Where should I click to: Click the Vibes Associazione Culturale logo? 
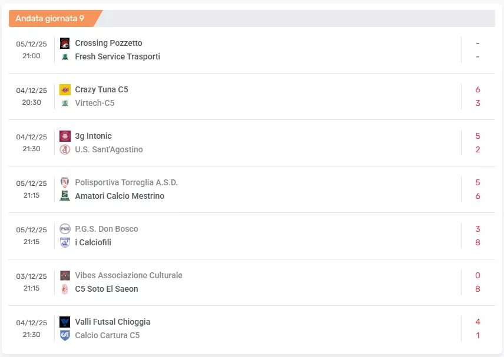[65, 275]
